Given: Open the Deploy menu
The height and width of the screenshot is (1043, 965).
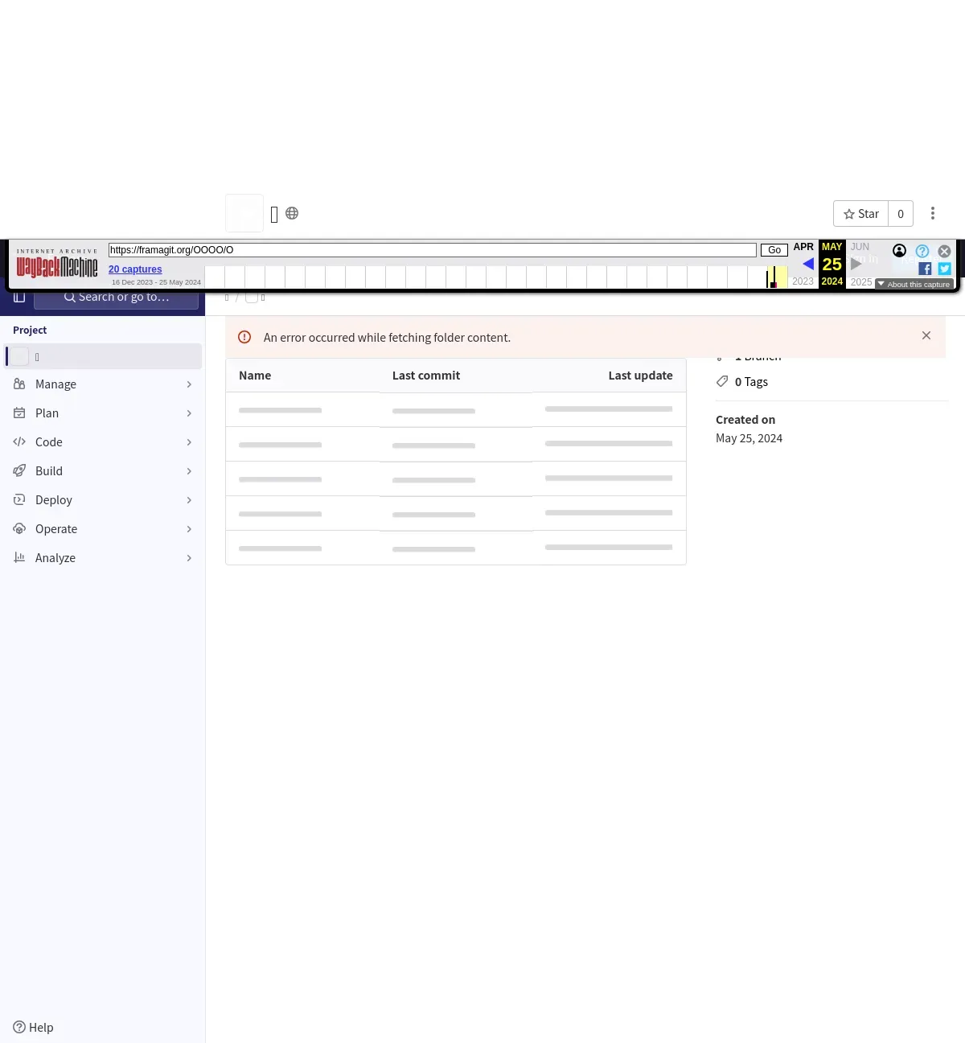Looking at the screenshot, I should click(x=105, y=500).
